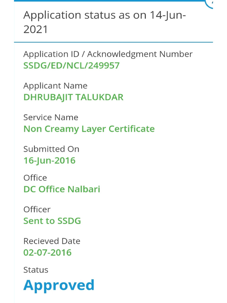Screen dimensions: 227x303
Task: Click received date 02-07-2016
Action: pos(47,252)
